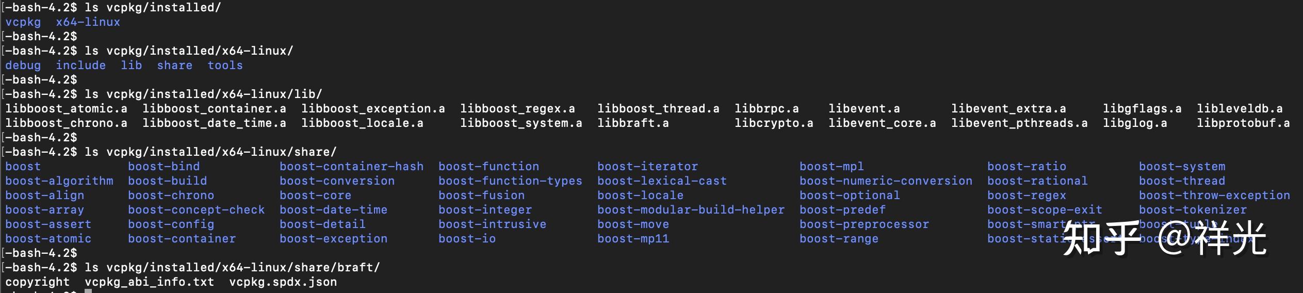Click the vcpkg_abi_info.txt file name

point(149,282)
